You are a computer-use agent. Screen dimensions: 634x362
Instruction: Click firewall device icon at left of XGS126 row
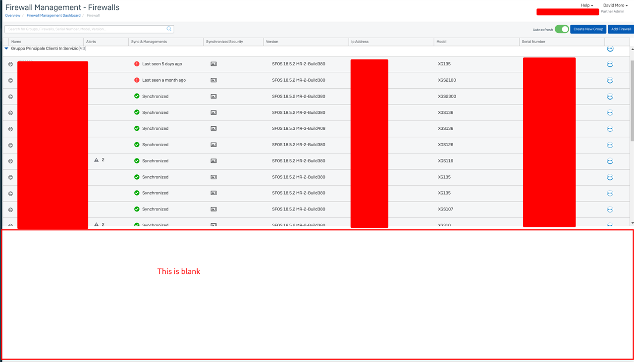(x=10, y=145)
